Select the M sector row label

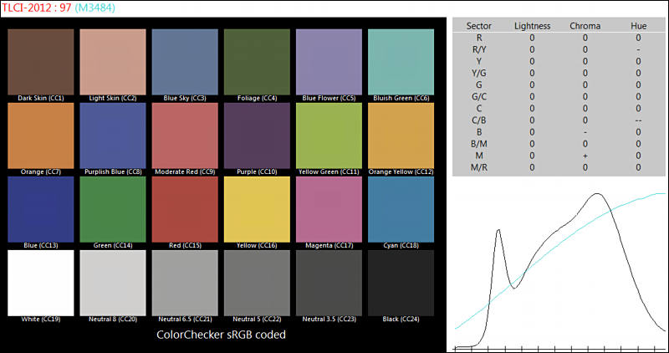click(x=477, y=156)
